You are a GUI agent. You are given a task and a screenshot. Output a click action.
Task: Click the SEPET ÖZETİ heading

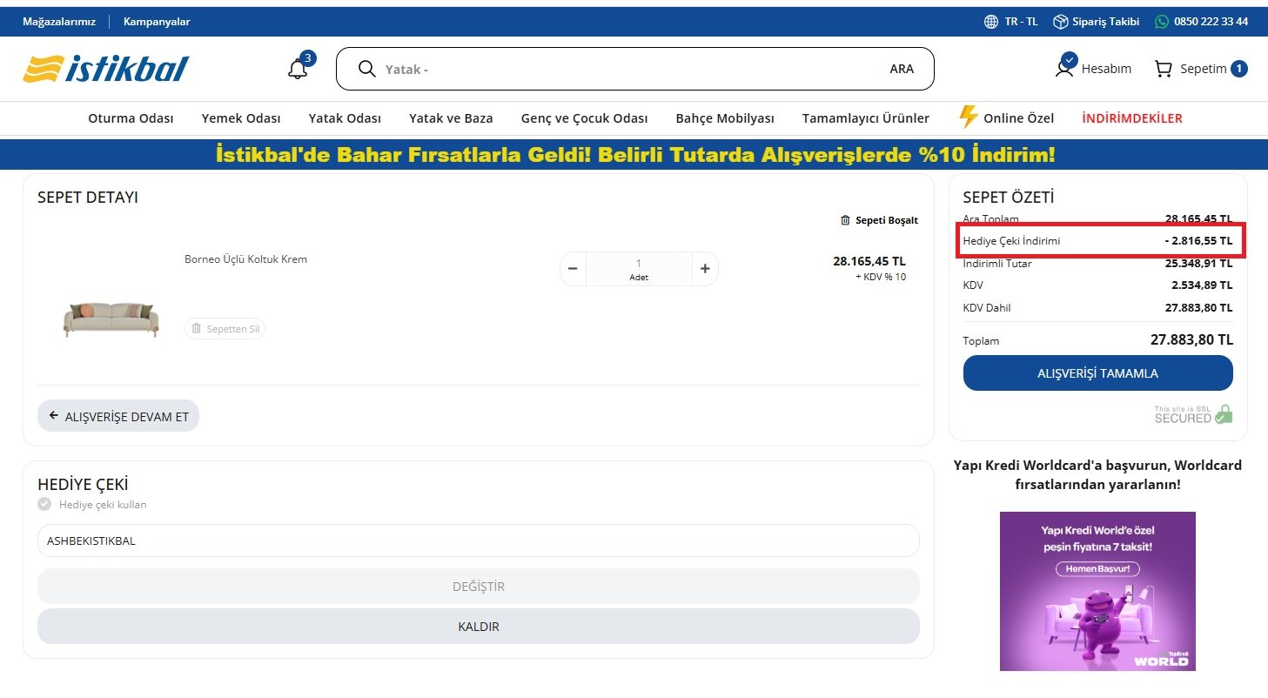point(1009,198)
